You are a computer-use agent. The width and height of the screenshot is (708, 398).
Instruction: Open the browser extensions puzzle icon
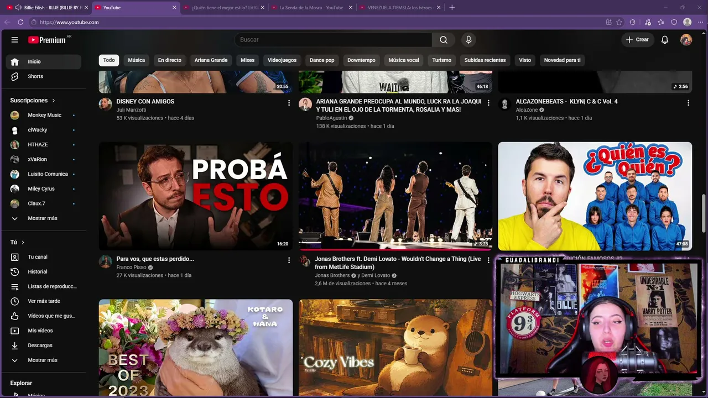[x=633, y=22]
